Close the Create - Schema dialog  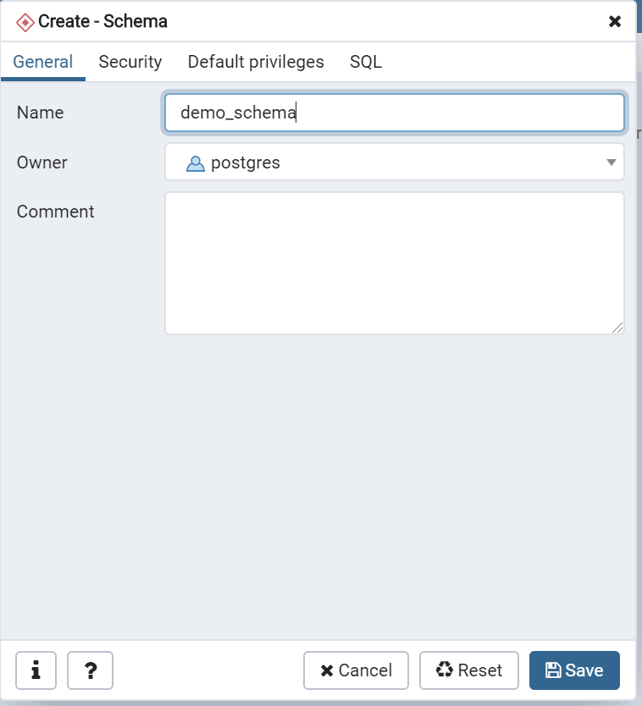tap(615, 21)
